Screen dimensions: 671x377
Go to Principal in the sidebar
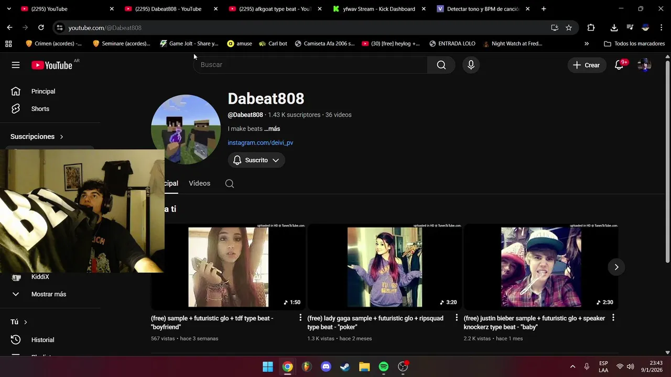pos(43,91)
